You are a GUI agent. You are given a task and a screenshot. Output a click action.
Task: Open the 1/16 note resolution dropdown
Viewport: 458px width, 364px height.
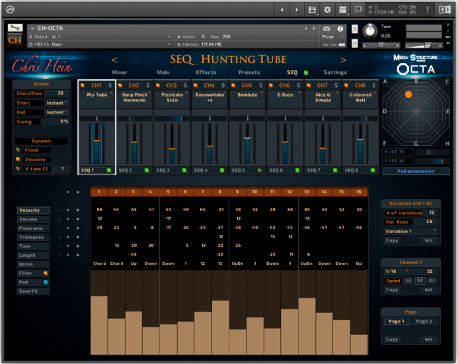tap(397, 271)
